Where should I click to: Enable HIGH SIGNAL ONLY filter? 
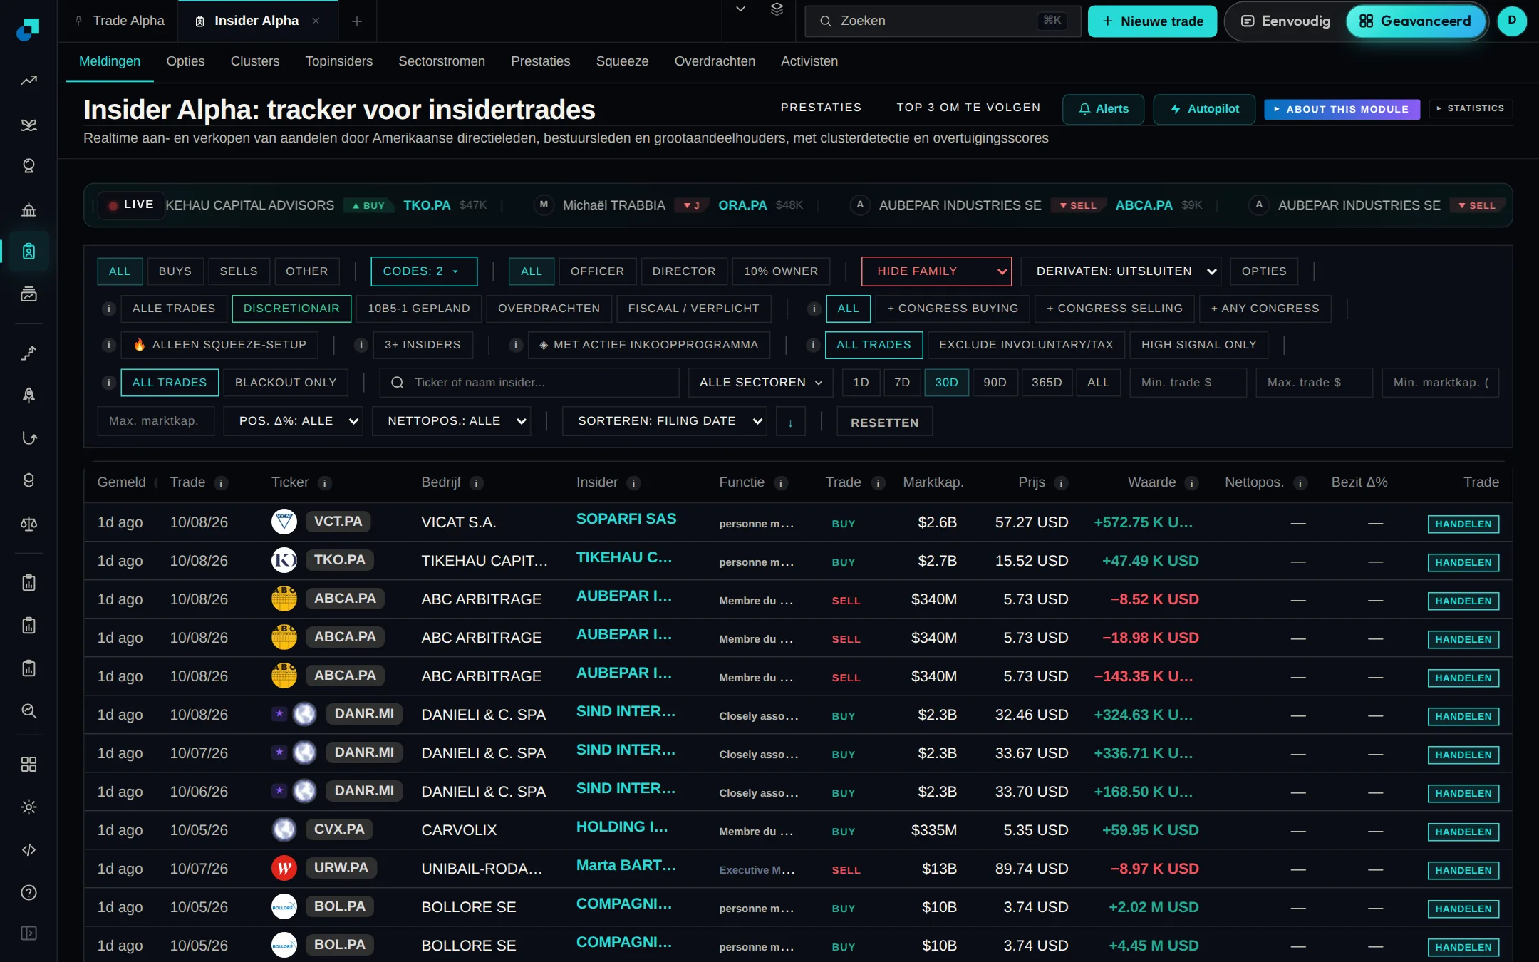point(1198,345)
